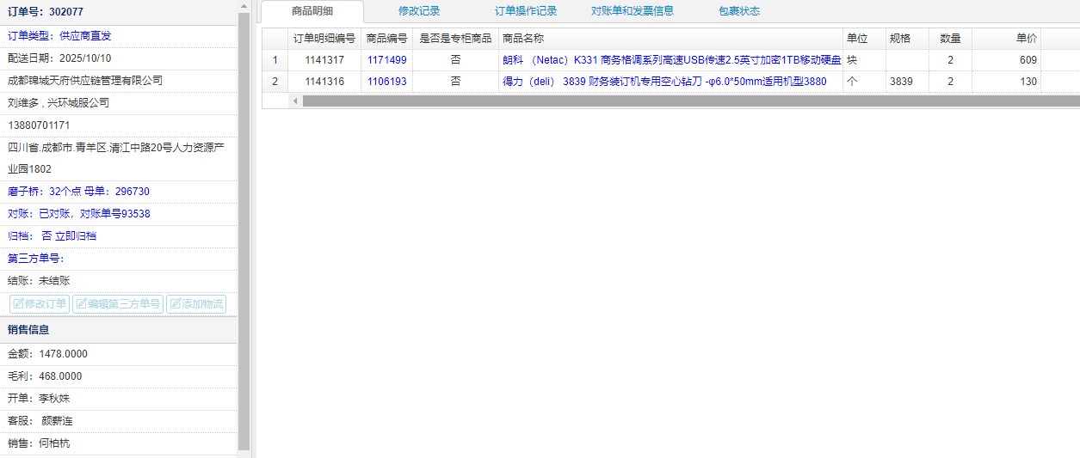Open the Netac K331 product name link

point(671,60)
